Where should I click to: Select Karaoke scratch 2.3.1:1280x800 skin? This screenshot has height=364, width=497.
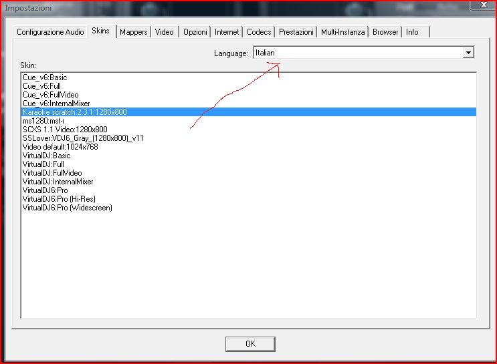pyautogui.click(x=249, y=112)
